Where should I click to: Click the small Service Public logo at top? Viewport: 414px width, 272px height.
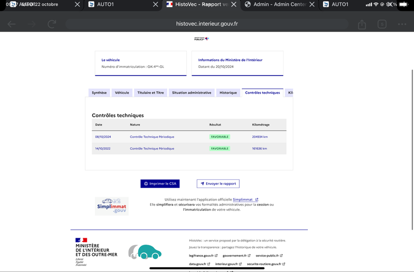201,39
